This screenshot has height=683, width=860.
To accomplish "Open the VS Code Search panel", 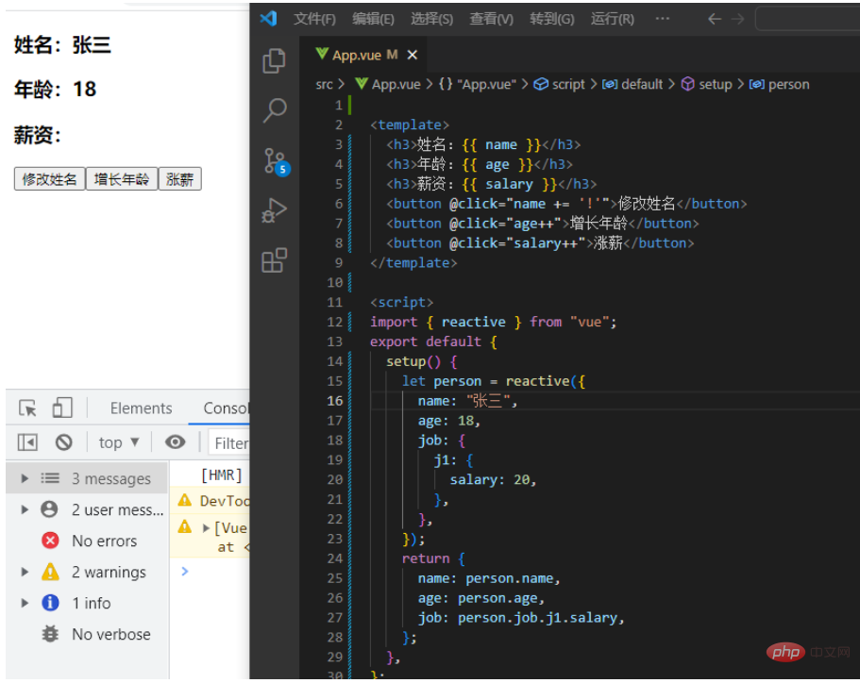I will click(274, 110).
